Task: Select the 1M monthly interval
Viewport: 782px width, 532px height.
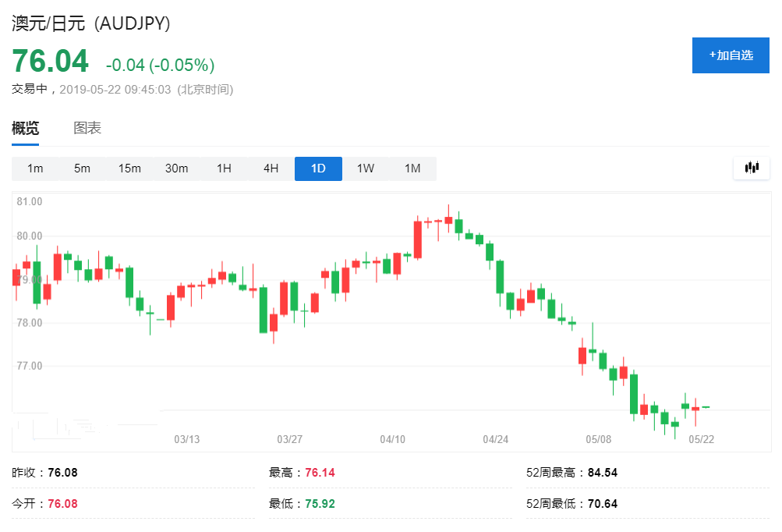Action: click(412, 168)
